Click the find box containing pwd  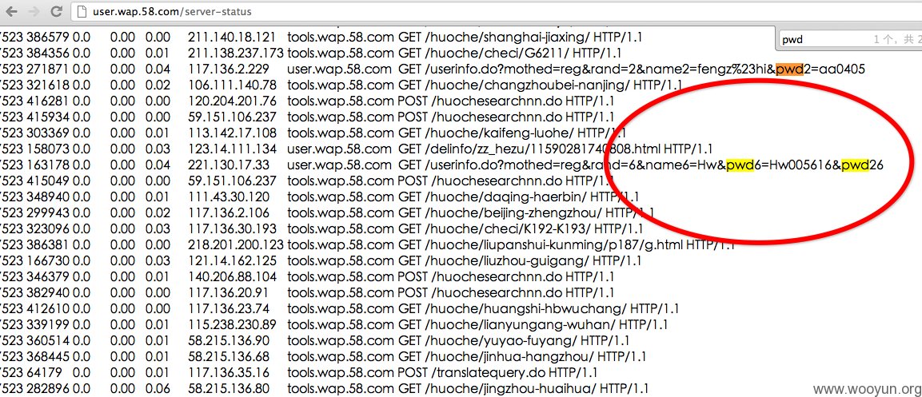(823, 40)
